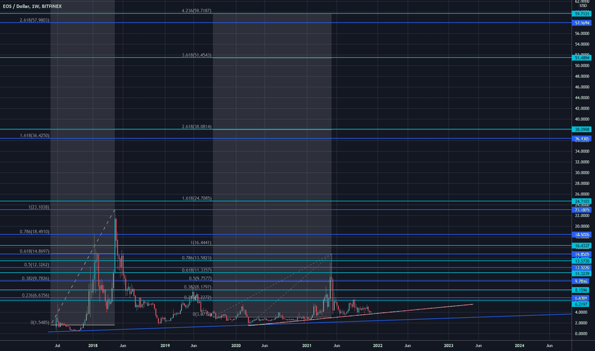Screen dimensions: 595x351
Task: Click the 2024 label on the time axis
Action: pos(520,346)
